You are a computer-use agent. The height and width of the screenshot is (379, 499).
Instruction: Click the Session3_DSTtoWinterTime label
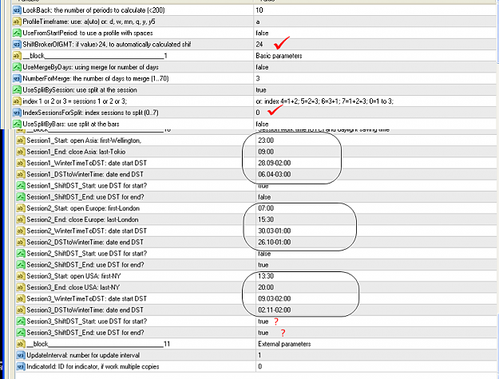click(85, 310)
